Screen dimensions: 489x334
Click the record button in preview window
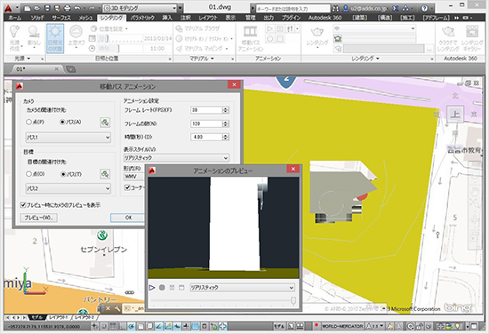pos(162,287)
